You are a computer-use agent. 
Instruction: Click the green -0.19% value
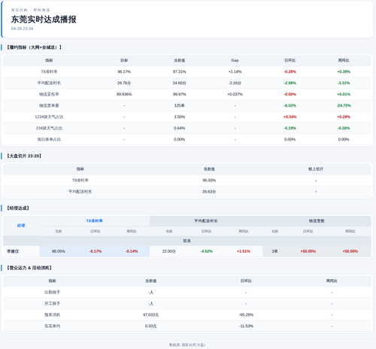[x=290, y=128]
